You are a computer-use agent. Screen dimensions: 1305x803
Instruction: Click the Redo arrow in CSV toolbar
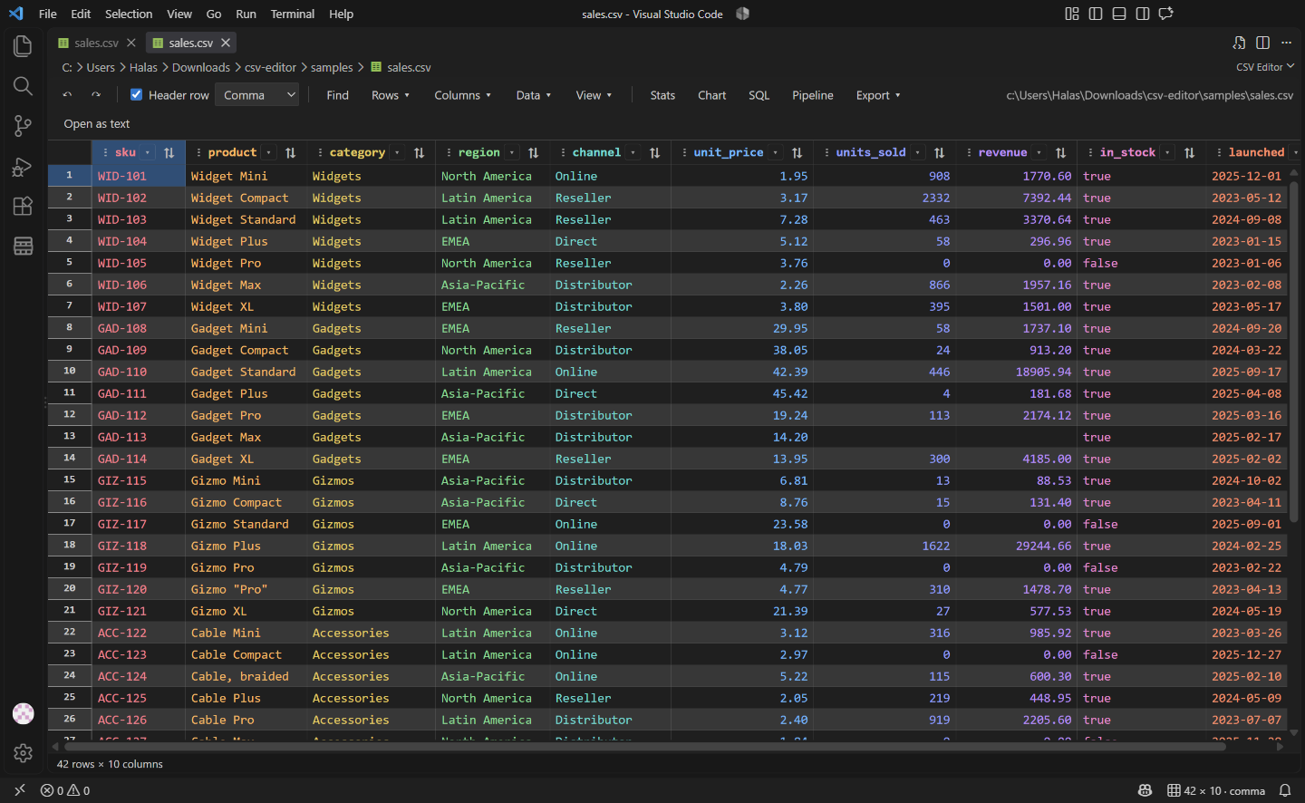point(96,95)
